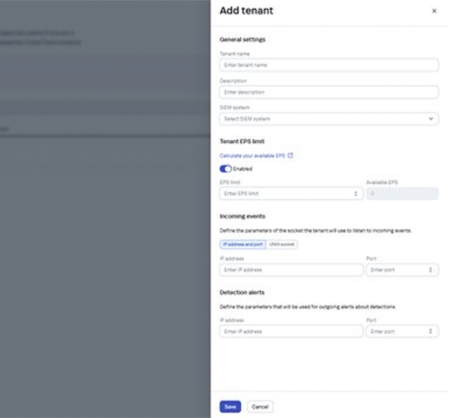Toggle the Tenant EPS limit Enabled switch
The height and width of the screenshot is (418, 456).
226,169
